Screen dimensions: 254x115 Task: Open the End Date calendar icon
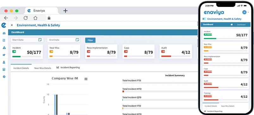pyautogui.click(x=77, y=40)
